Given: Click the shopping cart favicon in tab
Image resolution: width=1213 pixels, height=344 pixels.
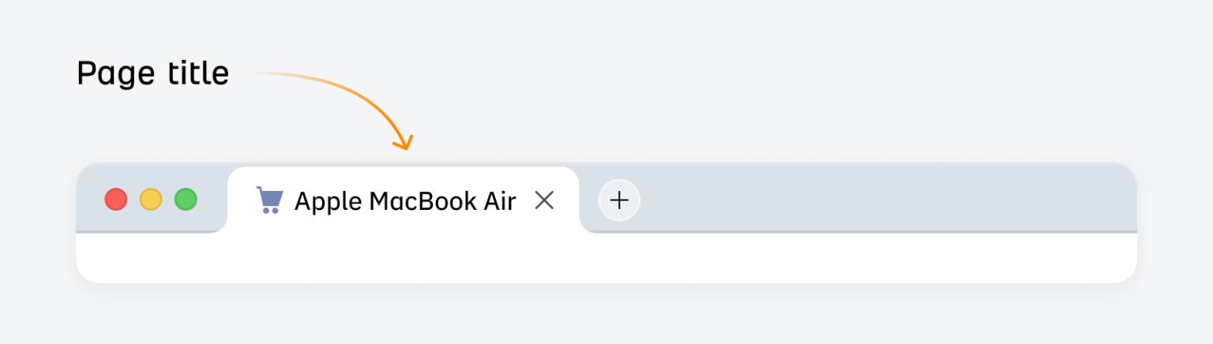Looking at the screenshot, I should [269, 200].
